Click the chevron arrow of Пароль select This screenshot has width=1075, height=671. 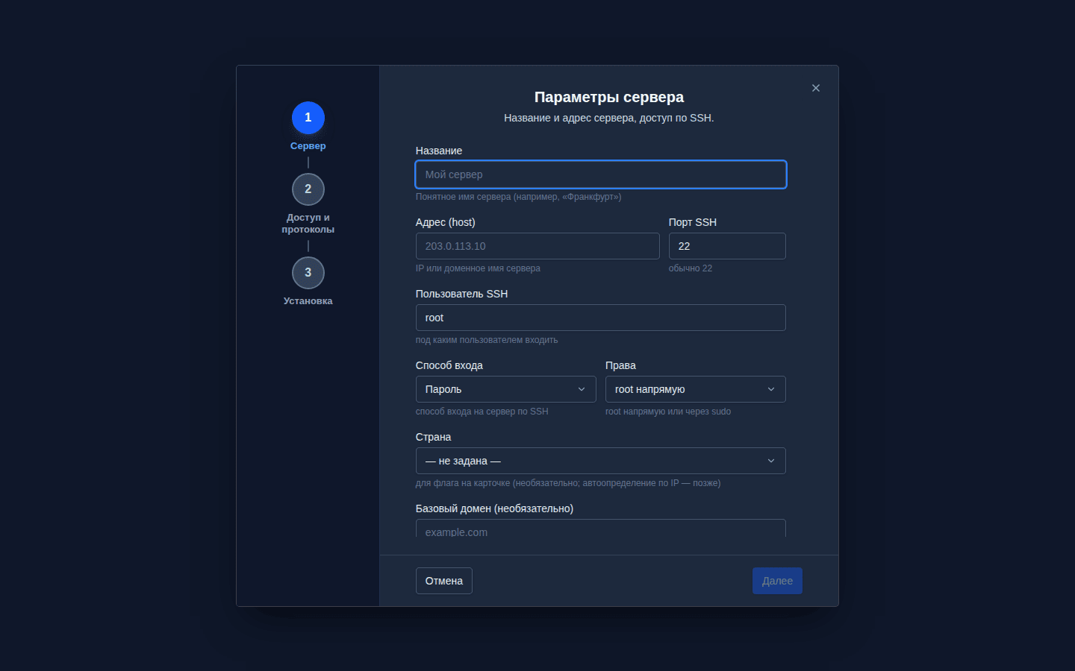click(x=582, y=389)
